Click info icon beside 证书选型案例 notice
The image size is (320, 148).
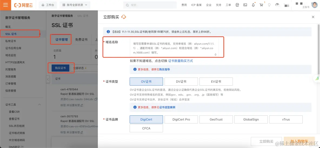point(135,107)
